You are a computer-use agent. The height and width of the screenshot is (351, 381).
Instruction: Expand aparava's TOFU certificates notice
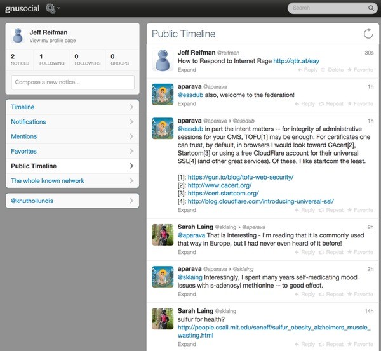[187, 210]
